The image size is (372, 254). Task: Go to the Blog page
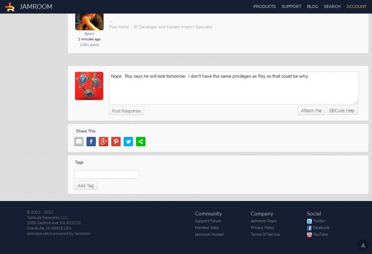coord(312,7)
